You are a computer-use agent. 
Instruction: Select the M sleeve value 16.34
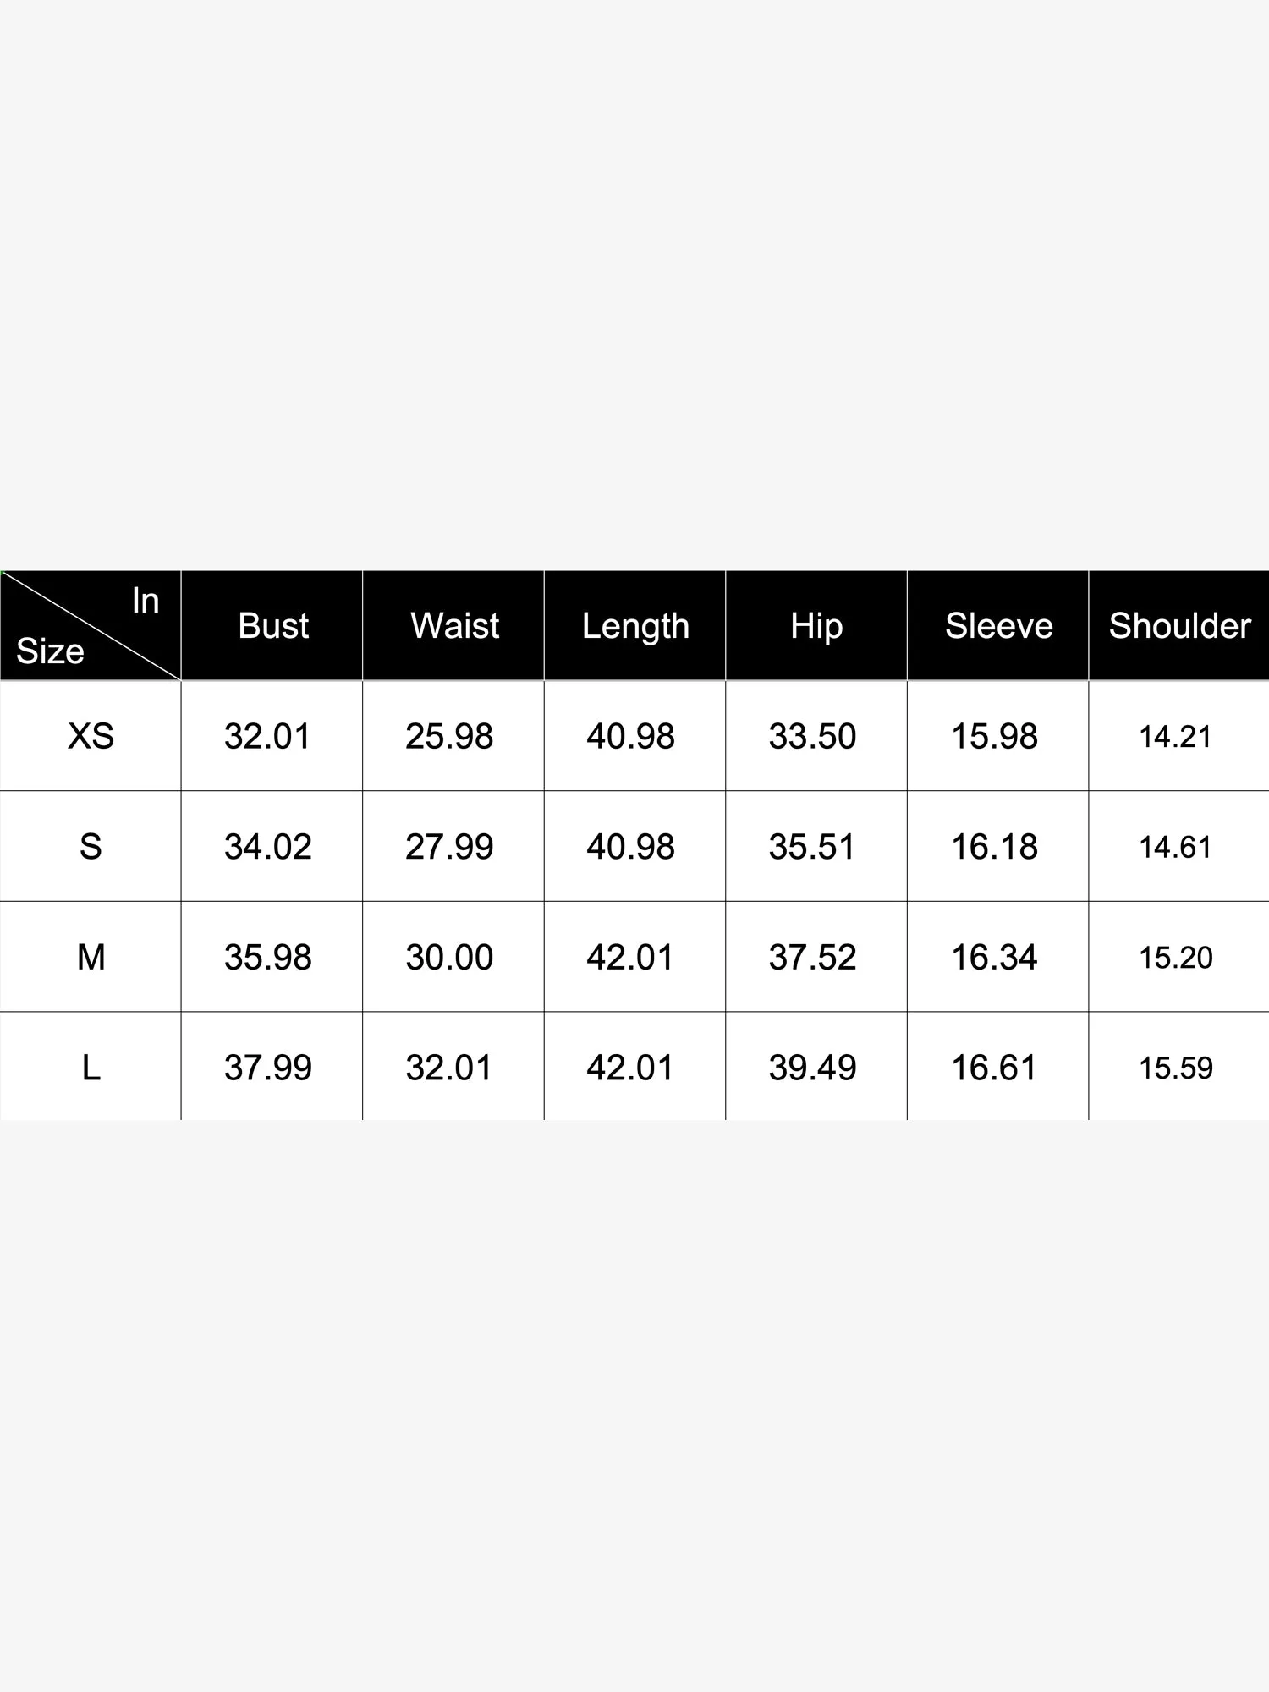coord(994,958)
